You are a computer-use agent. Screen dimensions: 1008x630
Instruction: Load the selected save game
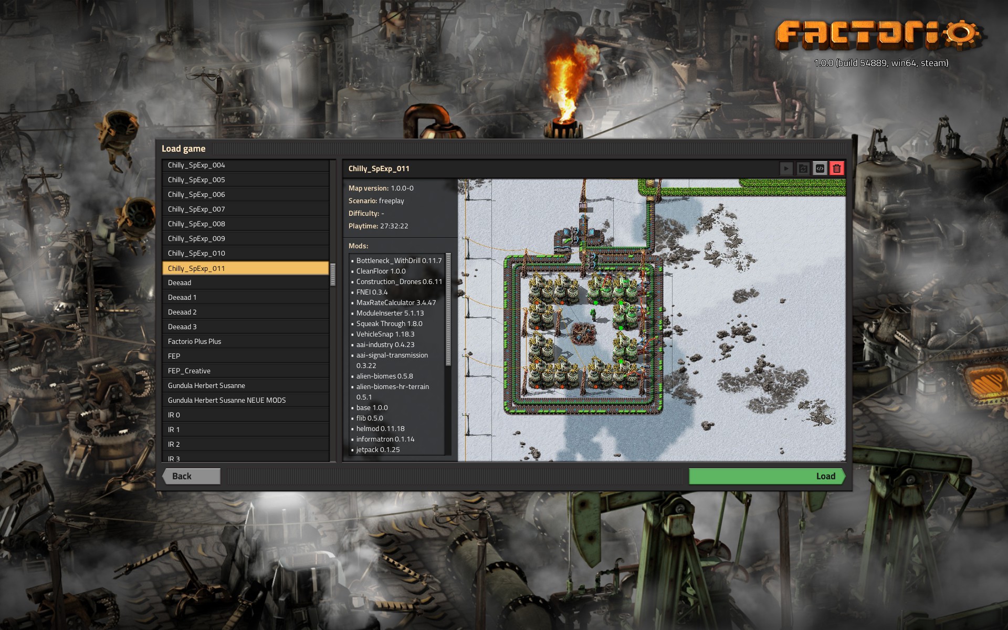tap(767, 476)
